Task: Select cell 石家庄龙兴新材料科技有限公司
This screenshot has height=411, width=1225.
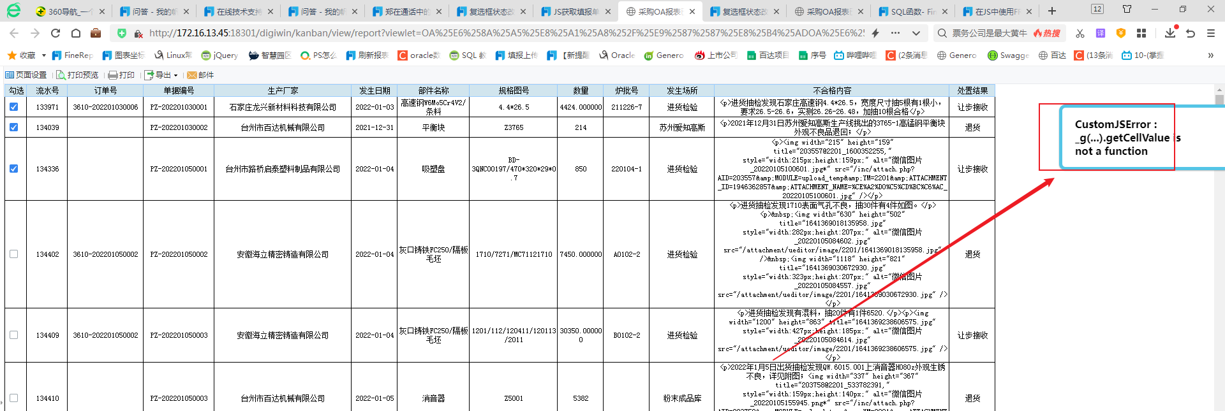Action: point(283,107)
